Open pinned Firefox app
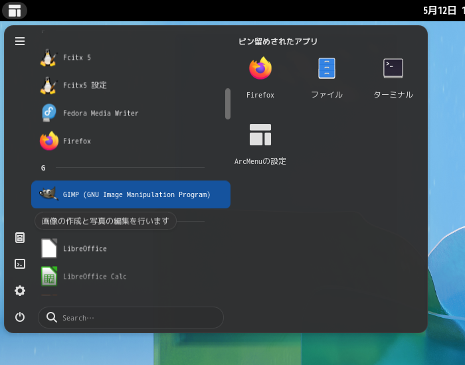 click(x=260, y=78)
